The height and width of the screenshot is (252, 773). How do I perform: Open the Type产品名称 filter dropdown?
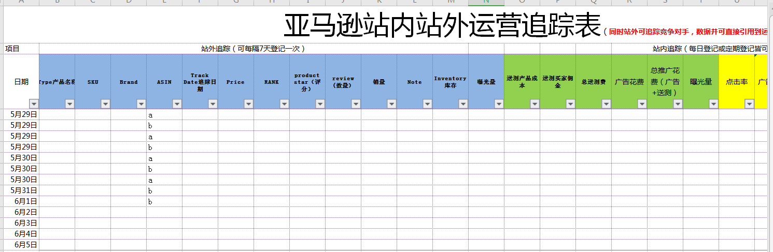(x=69, y=103)
